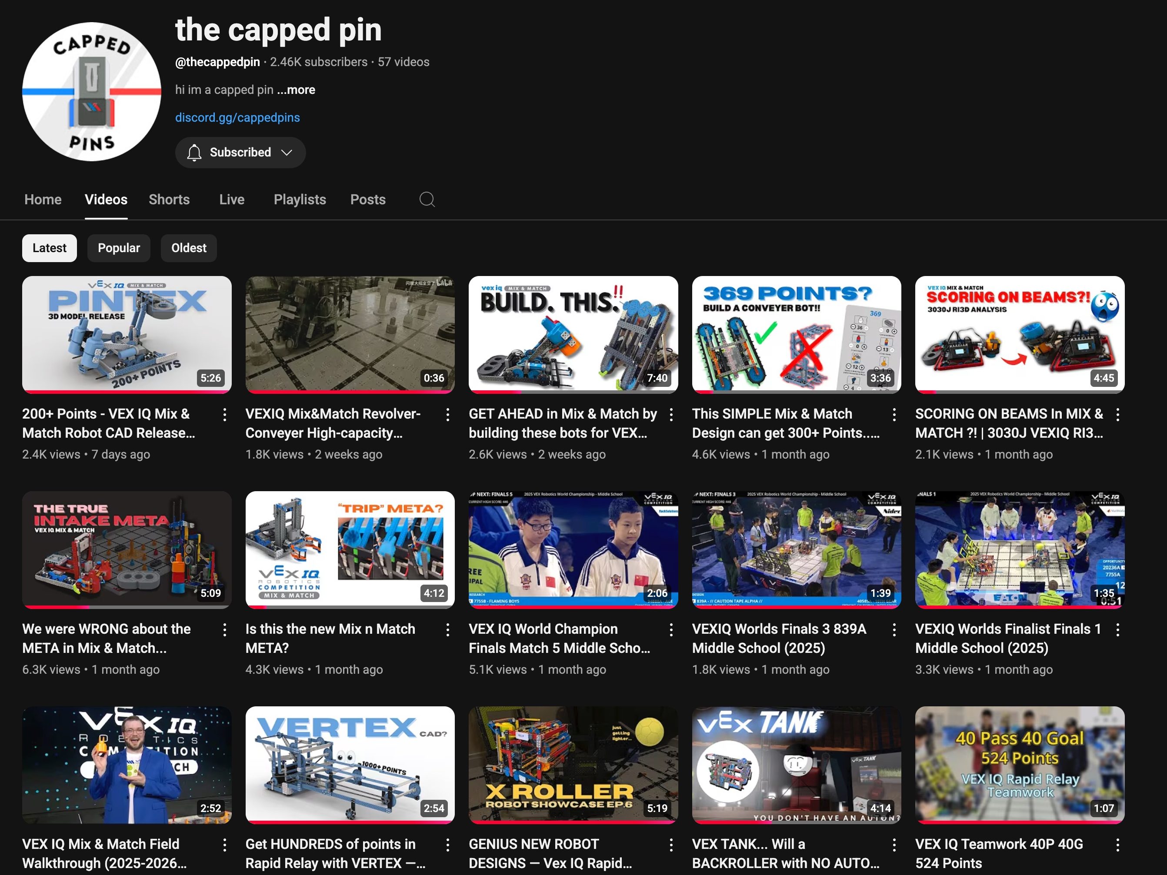Open the more-options menu for the 200+ Points video
The image size is (1167, 875).
click(225, 415)
